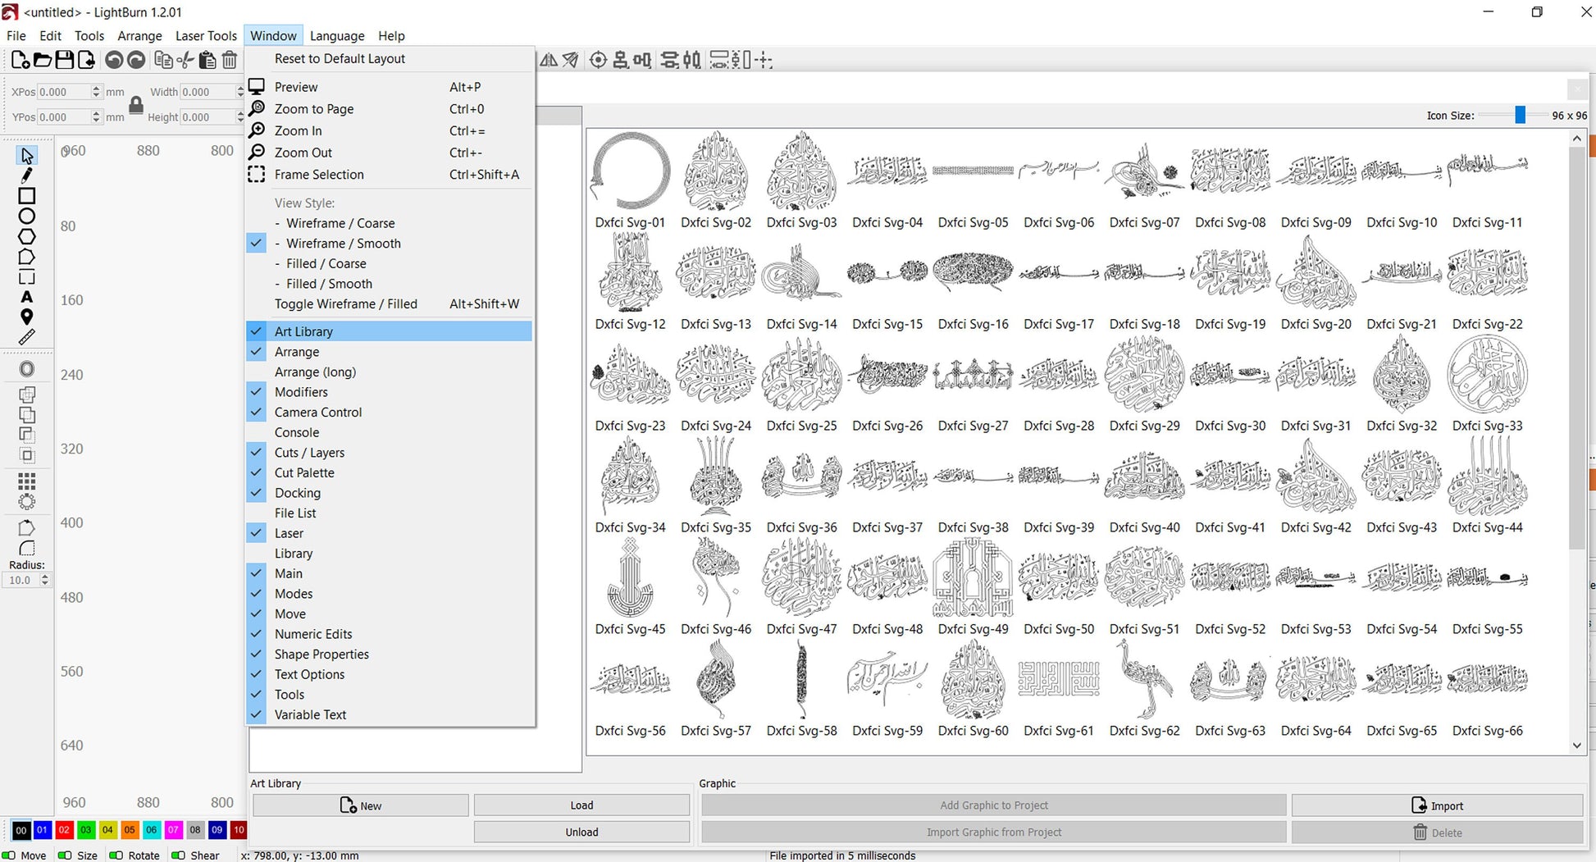Pick the red 02 layer color swatch
1596x862 pixels.
click(64, 830)
